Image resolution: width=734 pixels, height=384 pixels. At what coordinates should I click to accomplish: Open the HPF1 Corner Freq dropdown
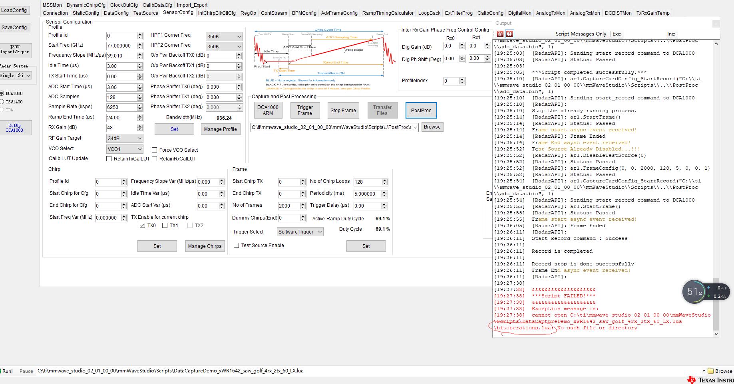(x=224, y=36)
